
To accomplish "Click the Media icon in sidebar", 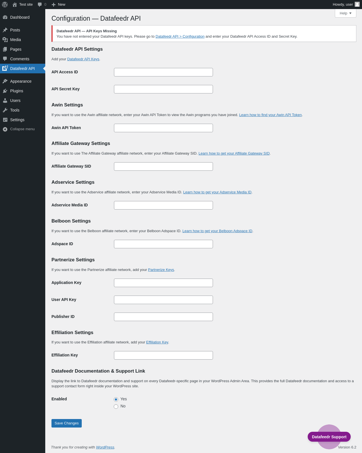I will (x=5, y=40).
